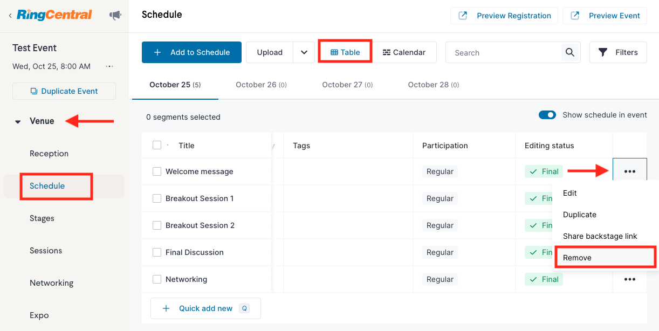Screen dimensions: 659x331
Task: Open Sessions in the sidebar
Action: (x=46, y=251)
